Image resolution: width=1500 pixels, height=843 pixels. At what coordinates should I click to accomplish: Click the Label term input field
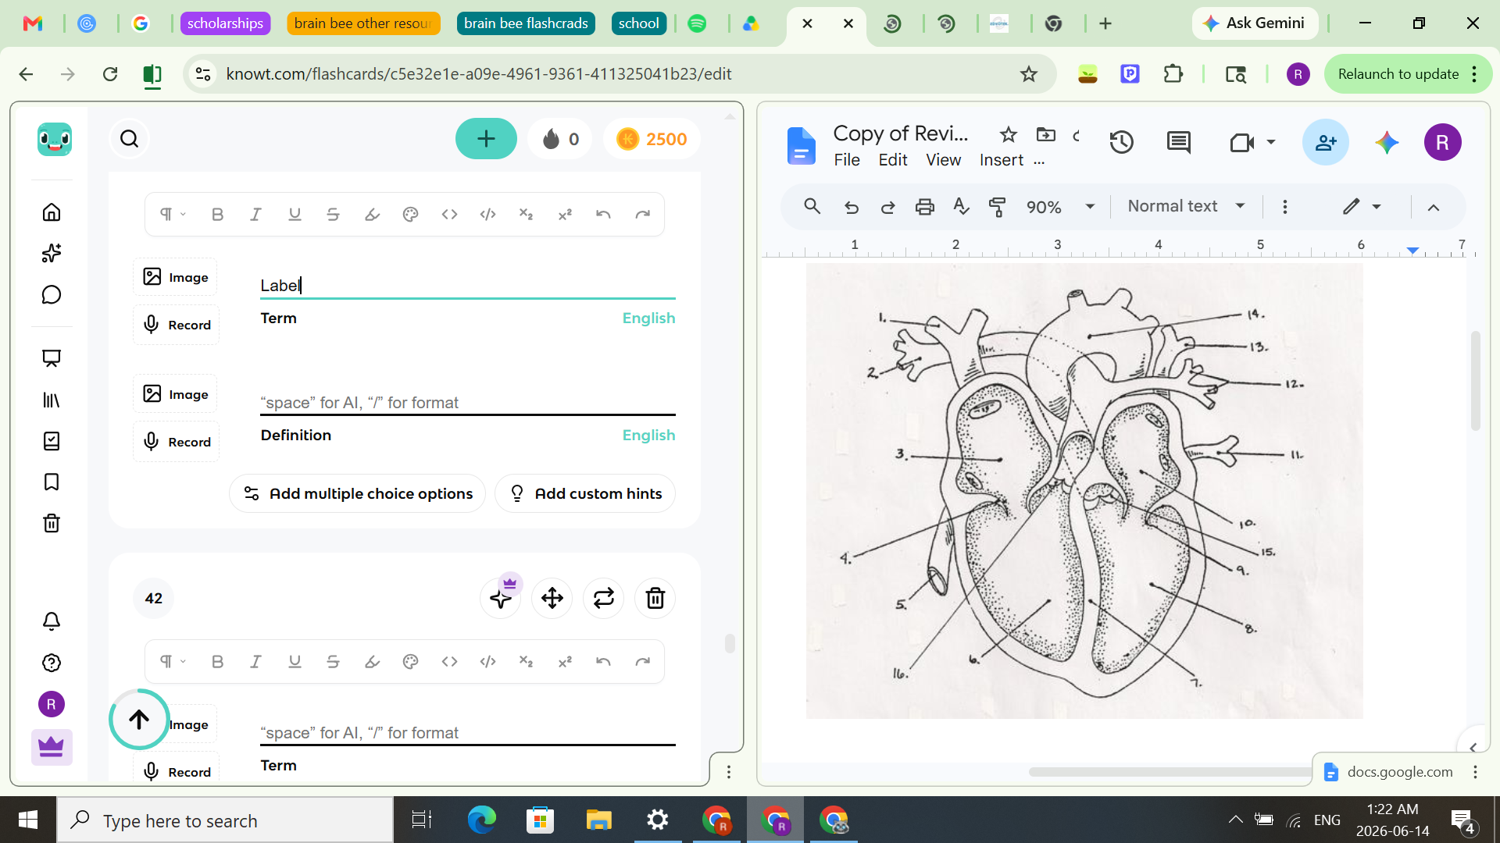(468, 286)
